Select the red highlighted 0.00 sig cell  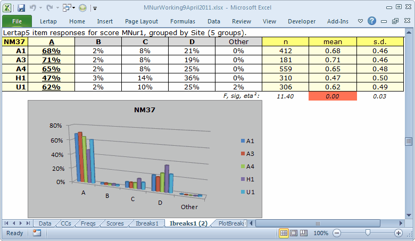click(333, 96)
